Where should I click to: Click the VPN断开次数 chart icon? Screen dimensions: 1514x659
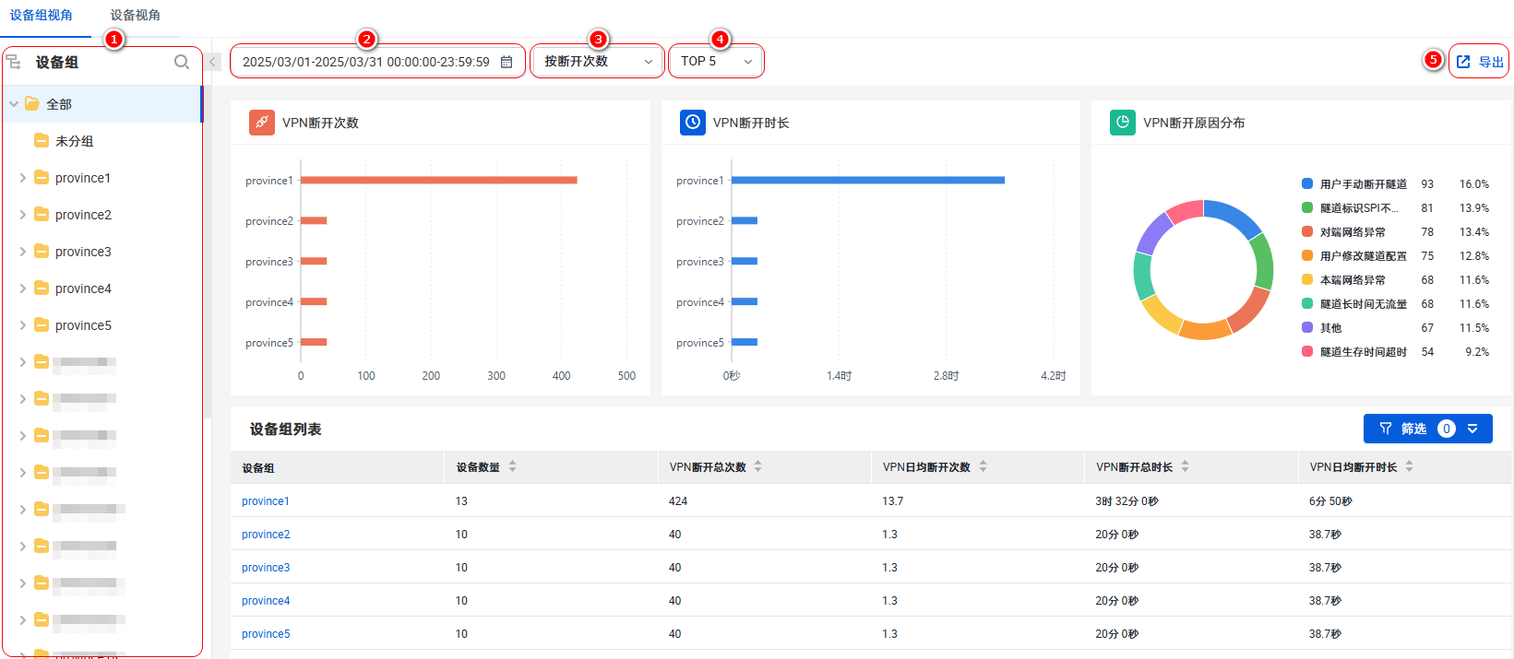coord(262,123)
